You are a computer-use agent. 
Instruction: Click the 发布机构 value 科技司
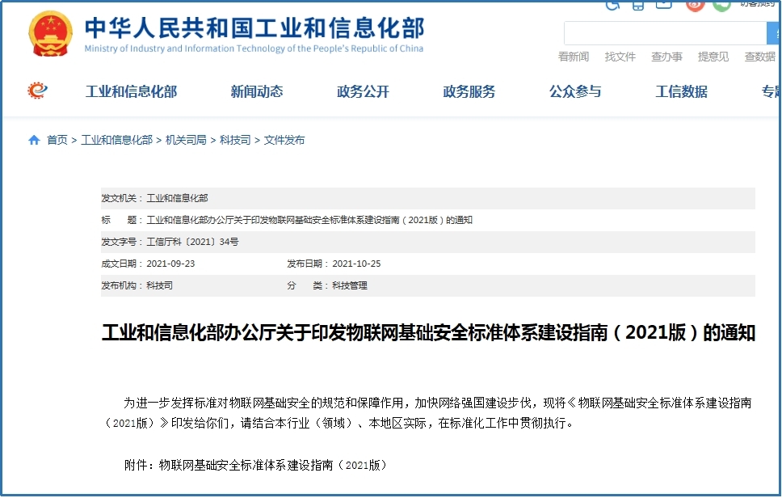(x=159, y=286)
